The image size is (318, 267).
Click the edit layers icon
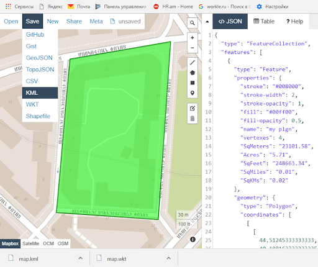193,108
